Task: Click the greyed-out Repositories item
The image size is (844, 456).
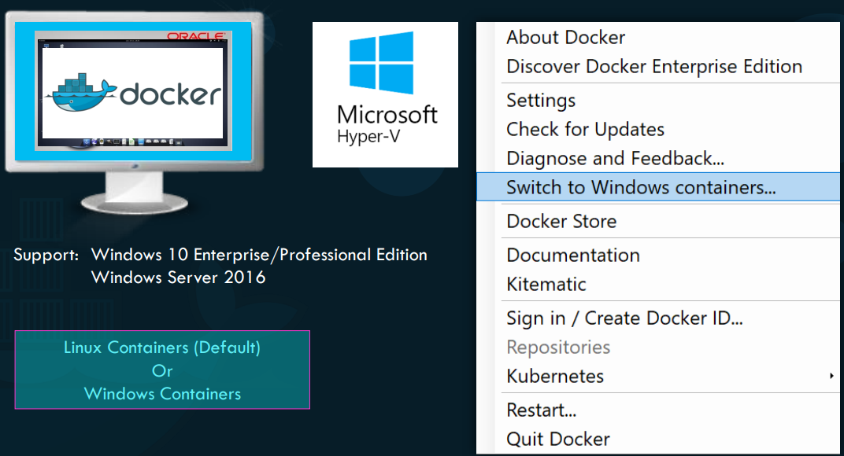Action: tap(657, 348)
